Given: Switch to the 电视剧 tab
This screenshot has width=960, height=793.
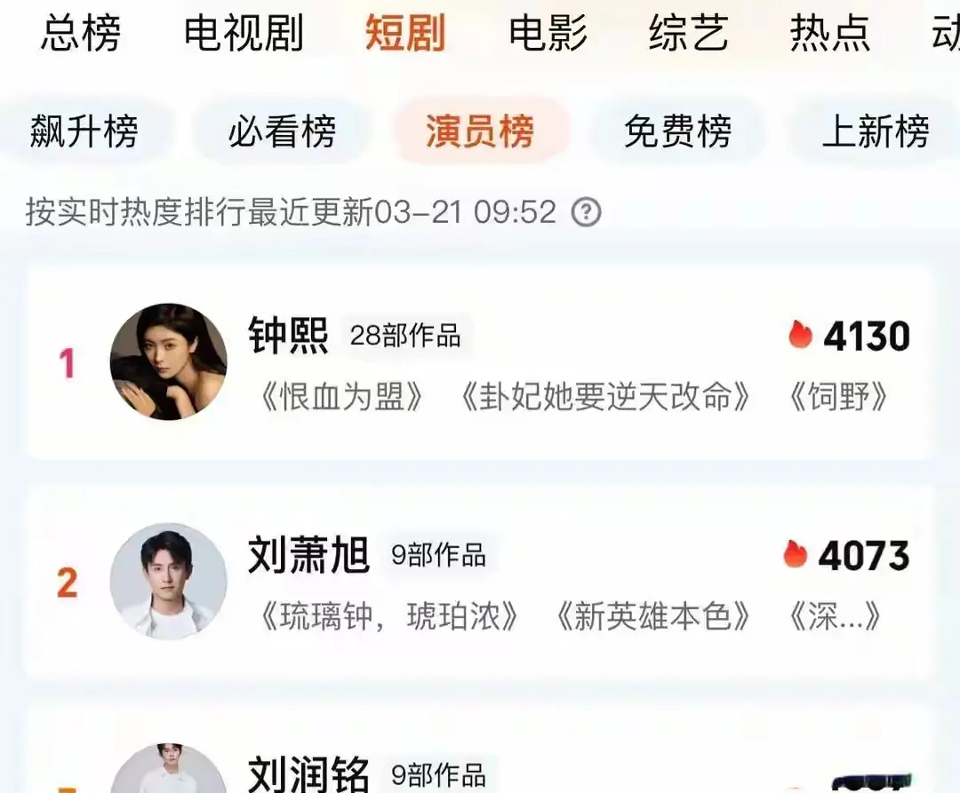Looking at the screenshot, I should click(244, 32).
